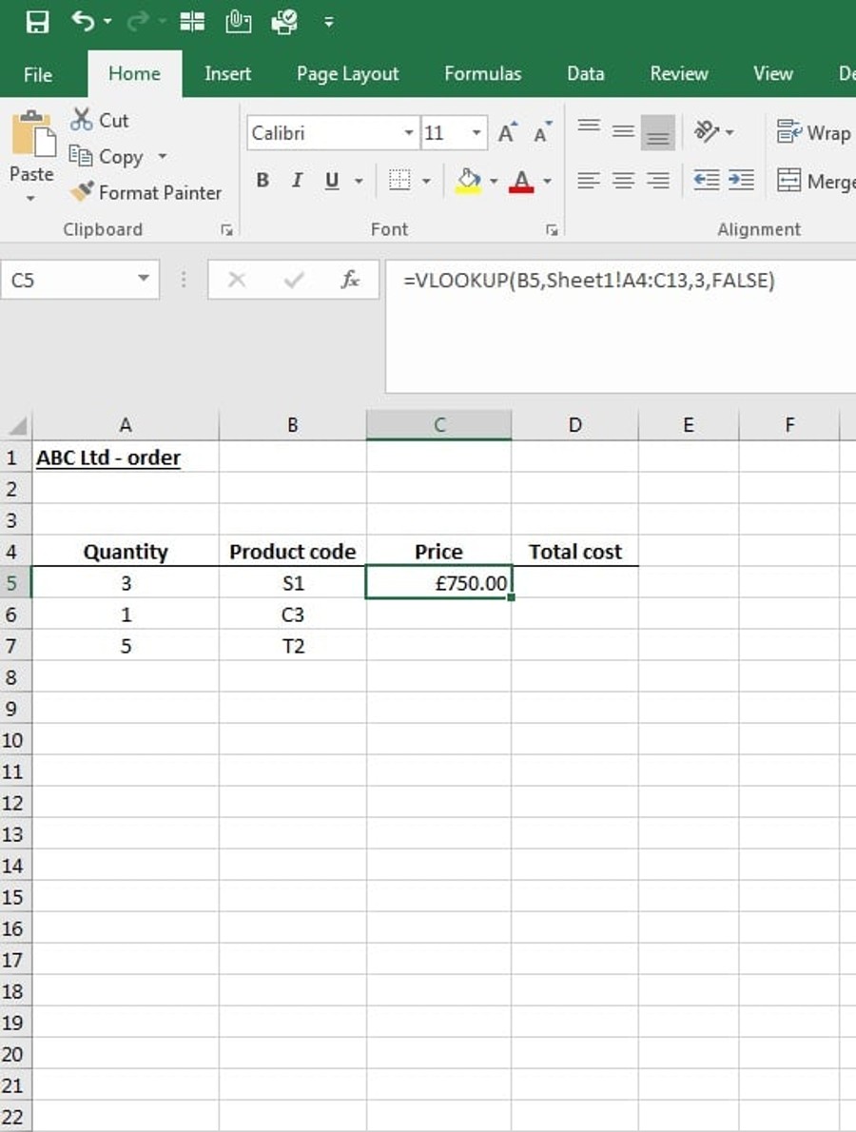The image size is (856, 1132).
Task: Toggle Align Right icon
Action: [657, 180]
